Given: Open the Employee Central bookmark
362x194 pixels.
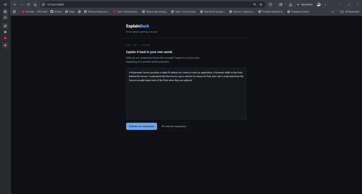Looking at the screenshot, I should tap(298, 12).
